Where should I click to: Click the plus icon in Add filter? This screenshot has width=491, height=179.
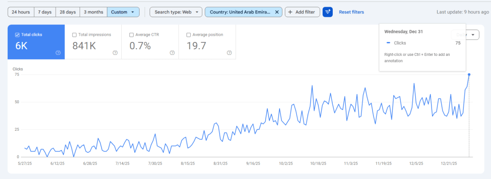point(290,12)
